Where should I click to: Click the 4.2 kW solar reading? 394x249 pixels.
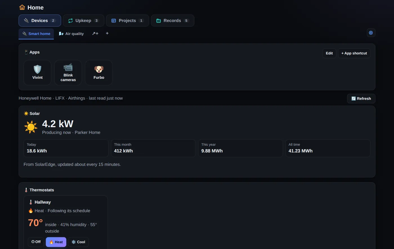point(58,124)
